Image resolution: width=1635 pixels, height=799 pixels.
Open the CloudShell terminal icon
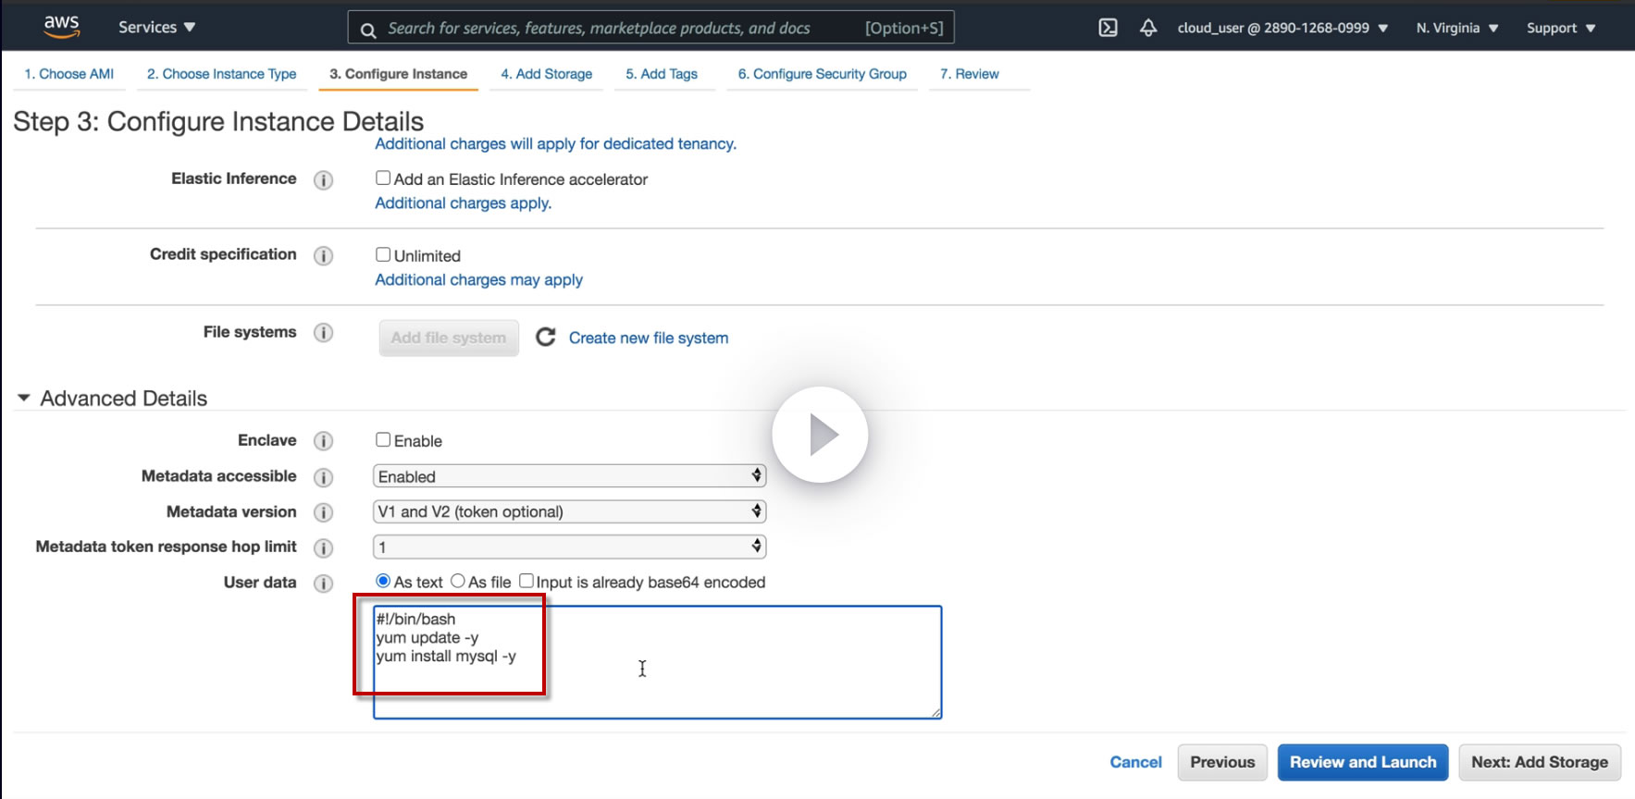point(1108,28)
